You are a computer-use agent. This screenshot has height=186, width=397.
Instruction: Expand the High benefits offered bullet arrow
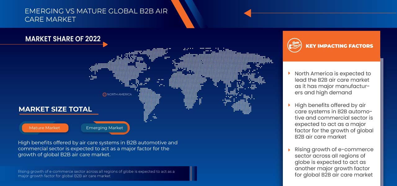289,105
